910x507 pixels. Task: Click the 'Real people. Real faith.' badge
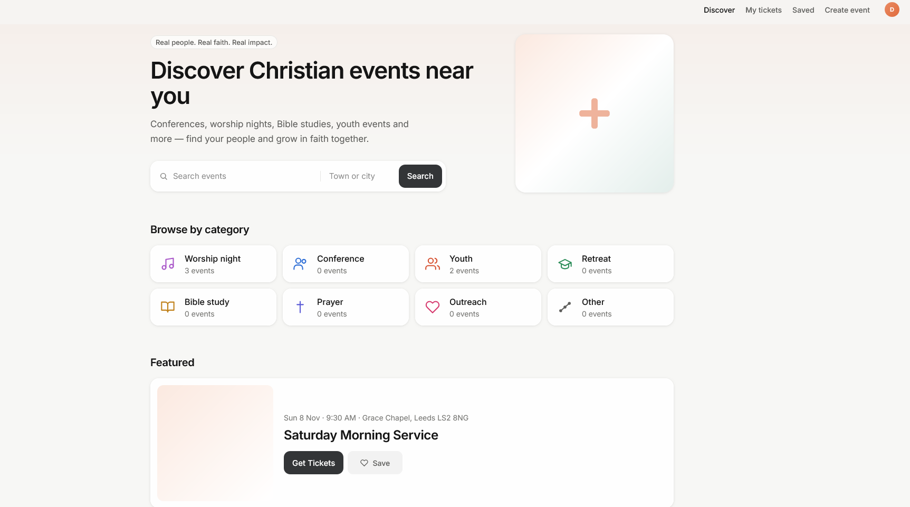coord(214,42)
